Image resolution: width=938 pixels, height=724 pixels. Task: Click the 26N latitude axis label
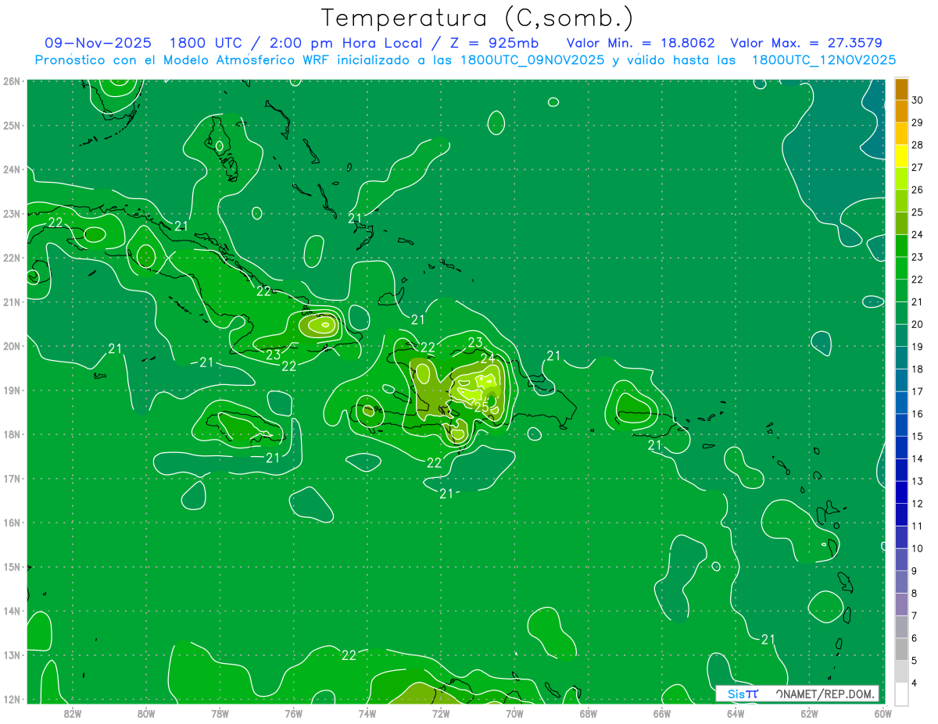coord(11,81)
